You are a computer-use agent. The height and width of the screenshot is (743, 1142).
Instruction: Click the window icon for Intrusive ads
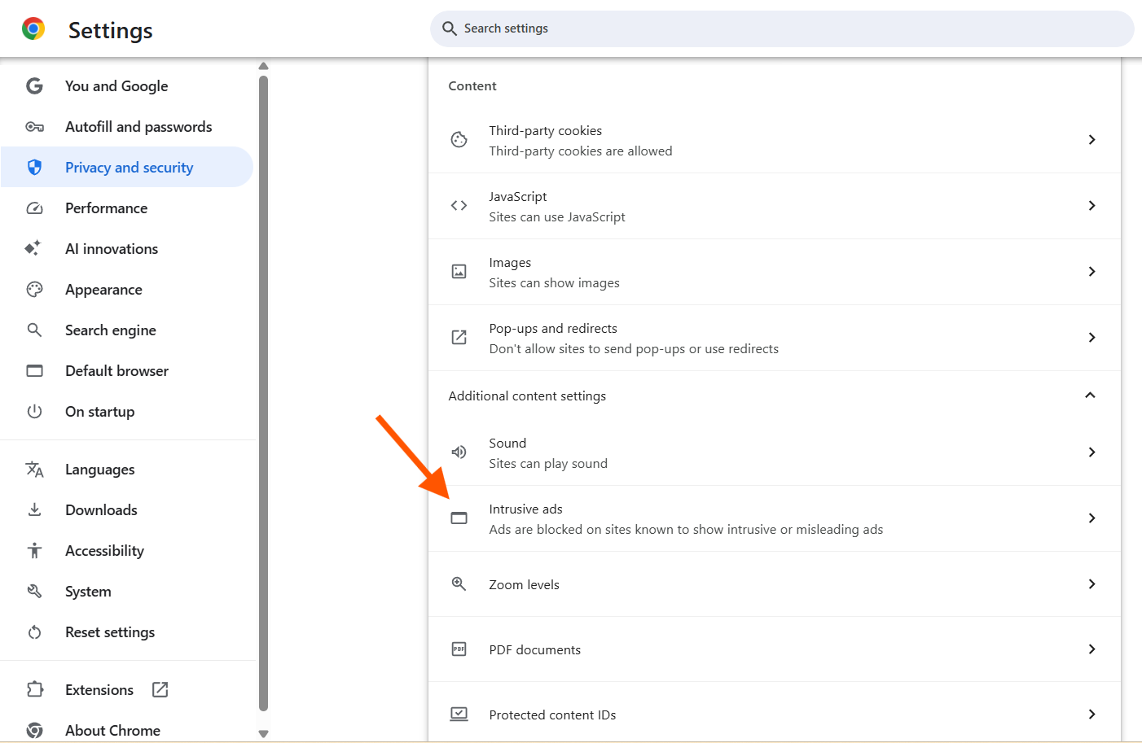(x=459, y=518)
